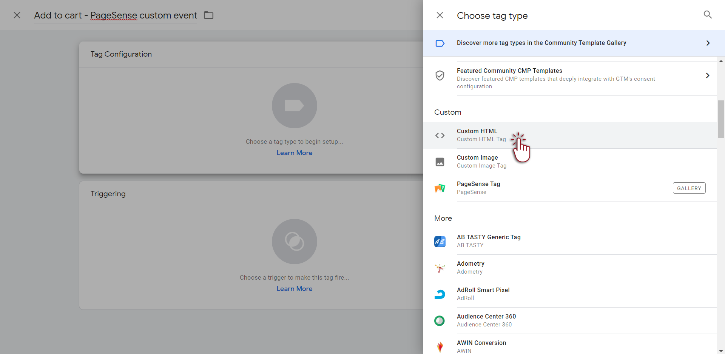
Task: Choose the PageSense Tag type
Action: (x=570, y=188)
